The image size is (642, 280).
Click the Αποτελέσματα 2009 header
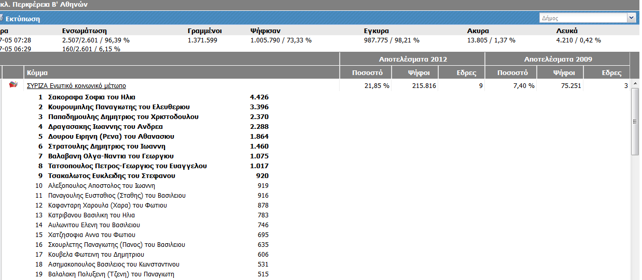click(x=557, y=59)
